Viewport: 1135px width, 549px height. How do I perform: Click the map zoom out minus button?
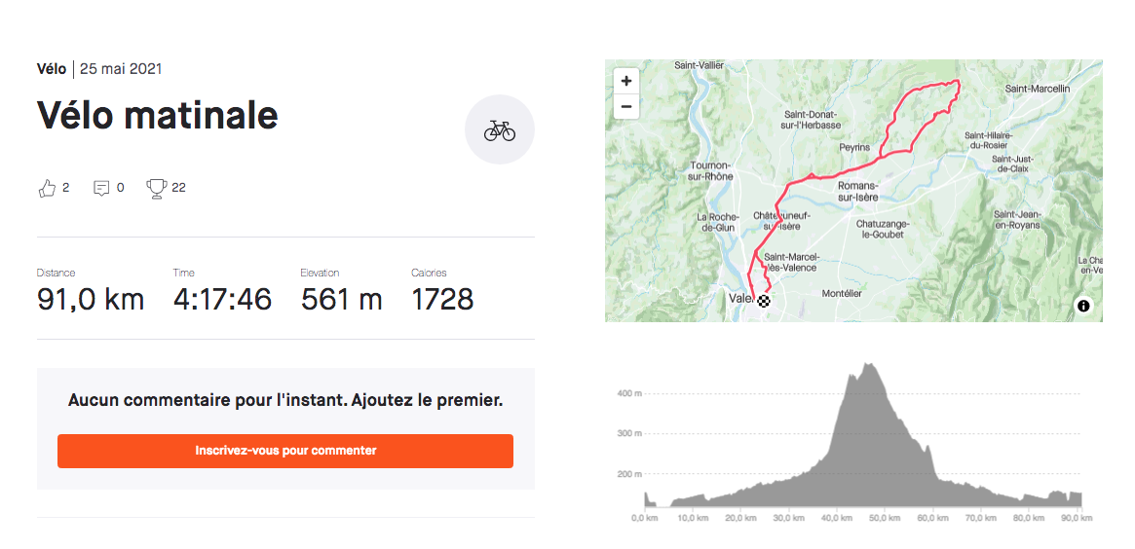click(626, 106)
